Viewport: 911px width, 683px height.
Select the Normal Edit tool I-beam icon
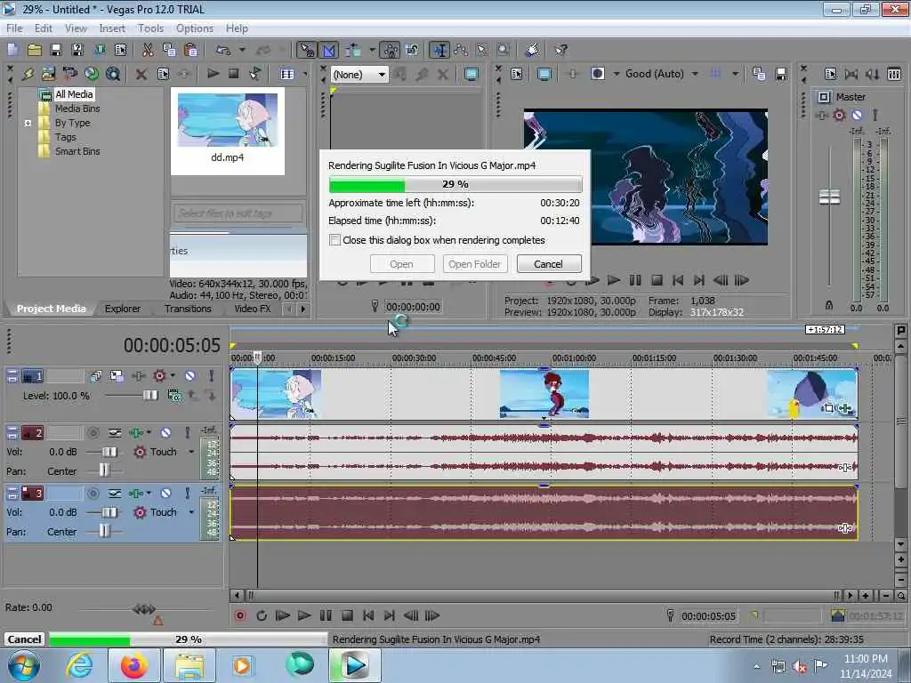(439, 50)
